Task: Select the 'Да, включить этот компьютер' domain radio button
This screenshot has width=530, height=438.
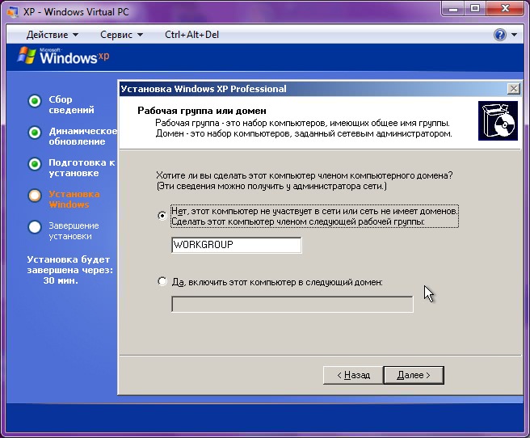Action: 162,281
